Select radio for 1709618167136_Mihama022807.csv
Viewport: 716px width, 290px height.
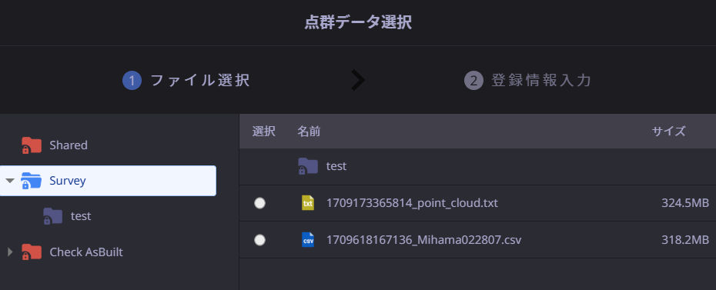pos(259,240)
